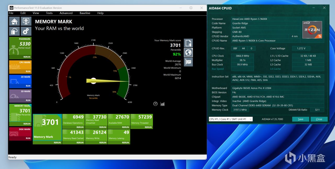The image size is (335, 169).
Task: Click the hardware card comparison icon
Action: click(x=188, y=62)
